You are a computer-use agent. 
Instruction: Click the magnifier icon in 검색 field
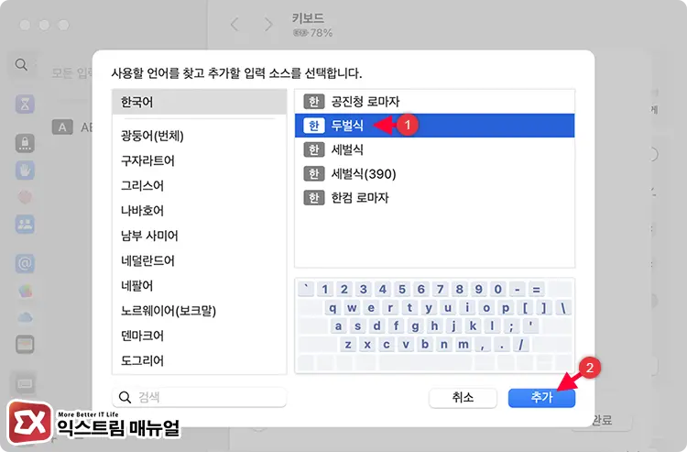pyautogui.click(x=125, y=398)
